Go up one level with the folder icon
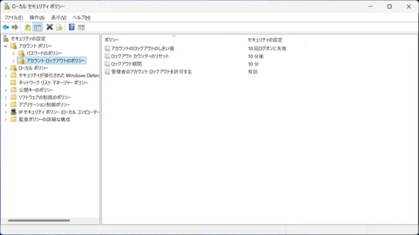Viewport: 419px width, 235px height. pos(27,27)
